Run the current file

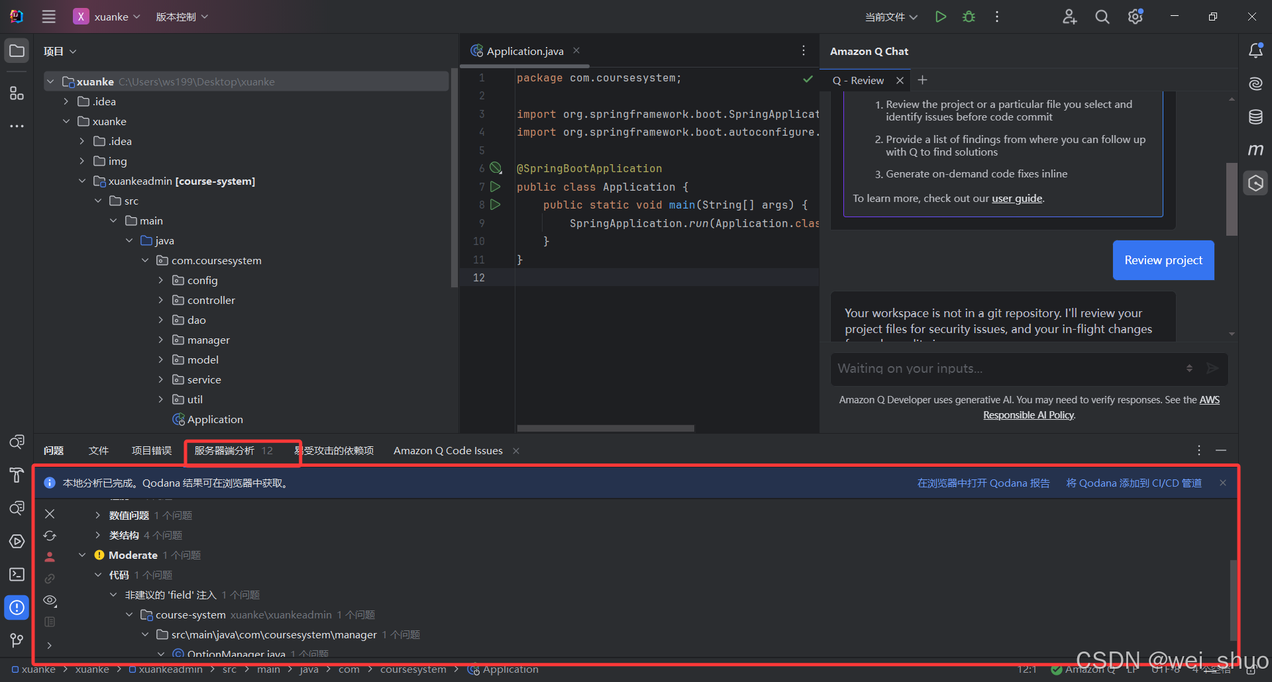940,17
